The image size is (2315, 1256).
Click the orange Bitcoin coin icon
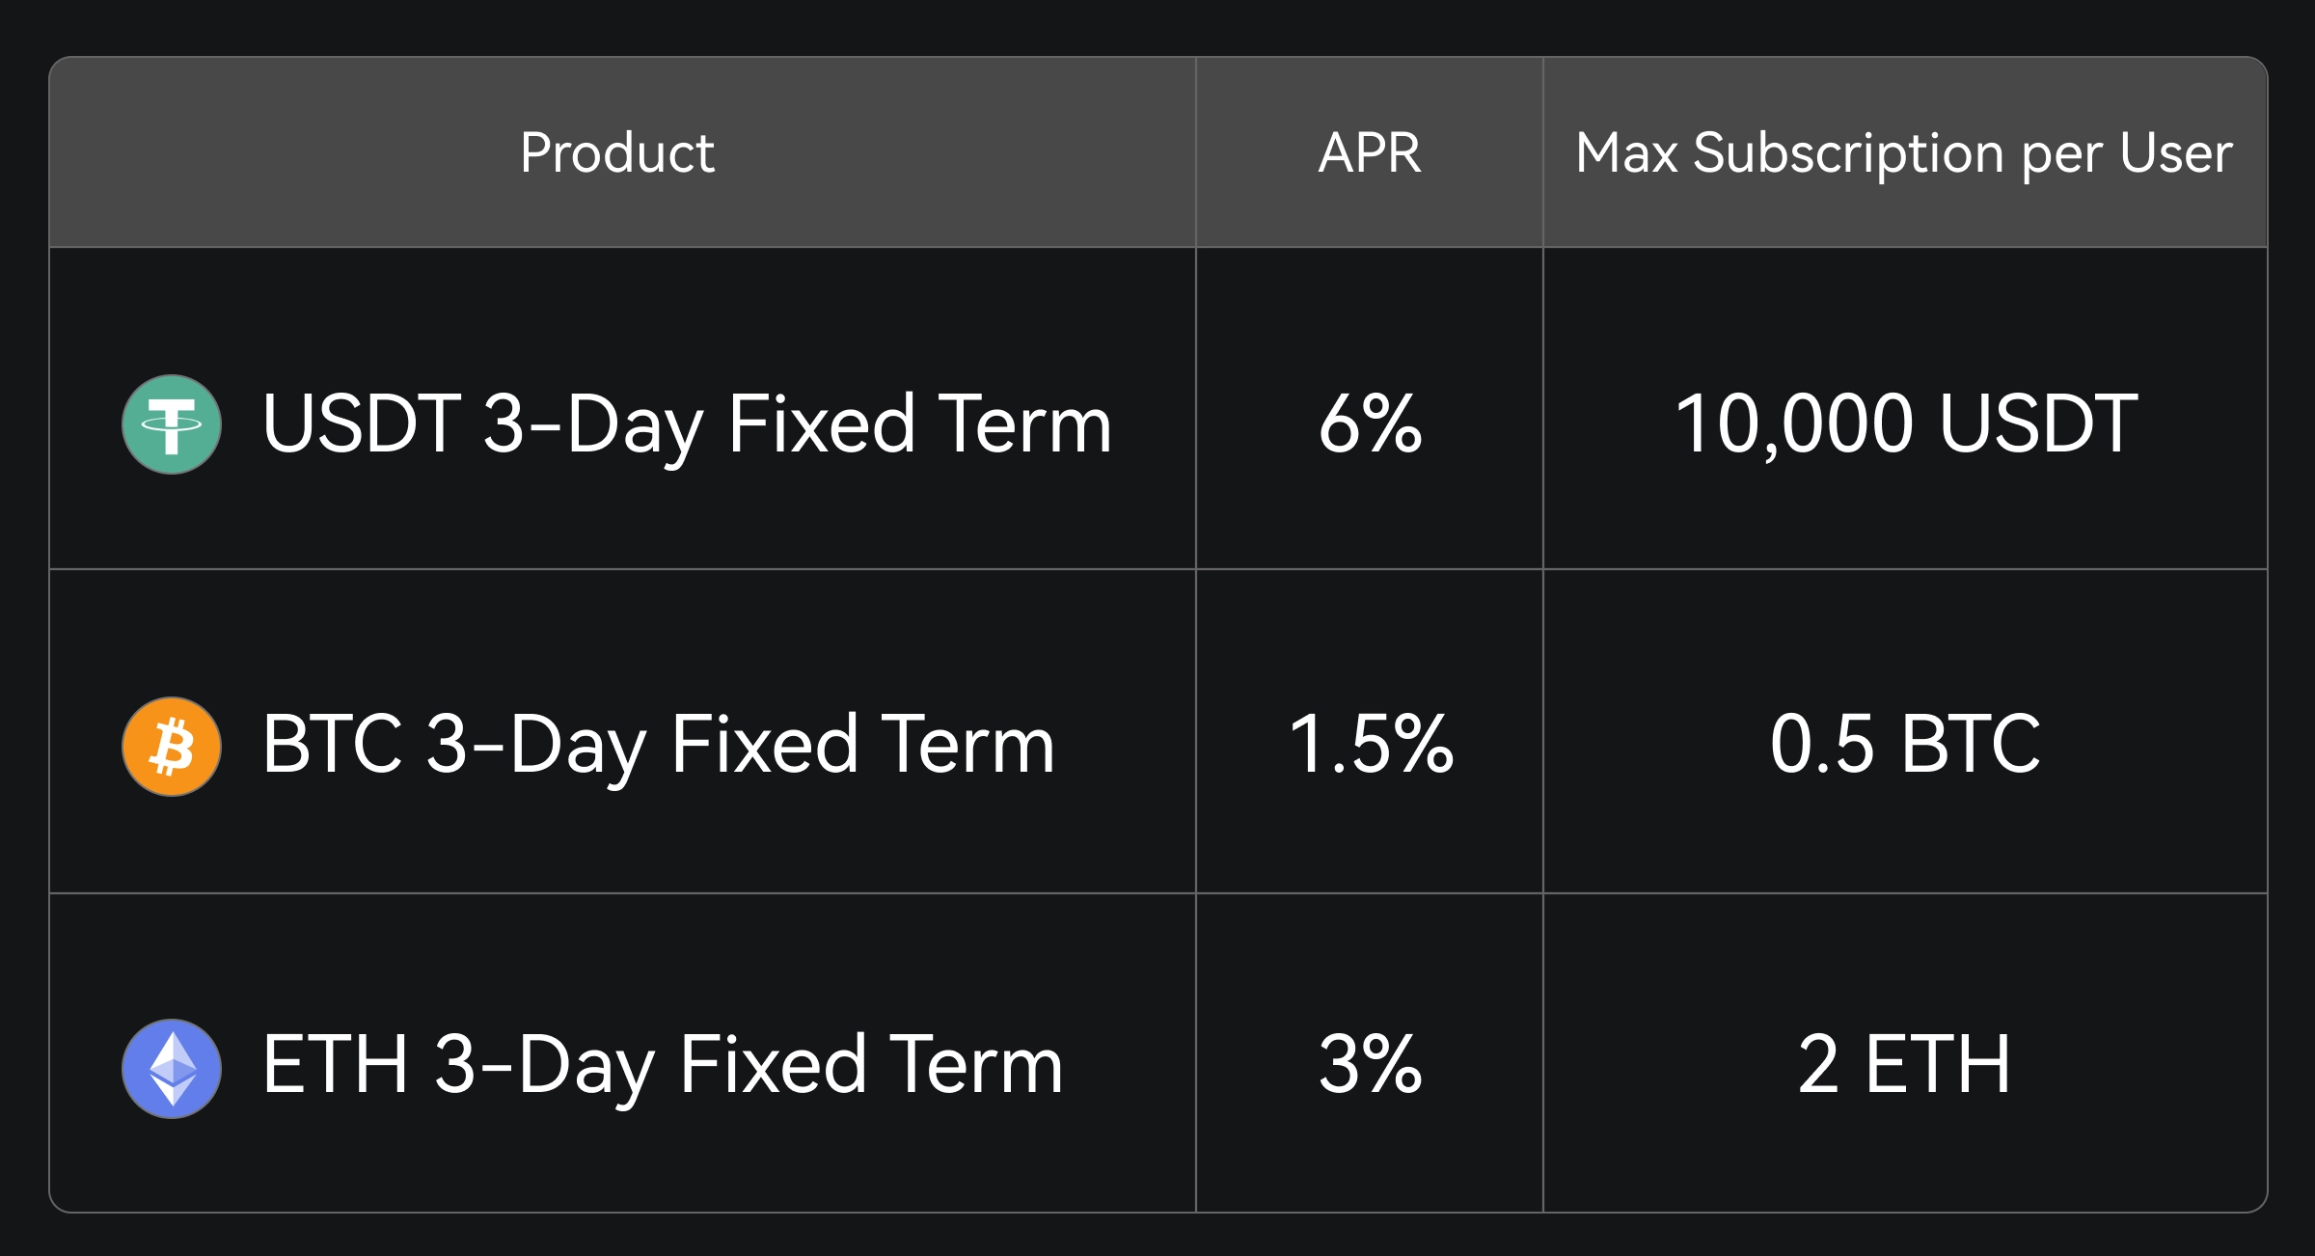click(x=172, y=747)
